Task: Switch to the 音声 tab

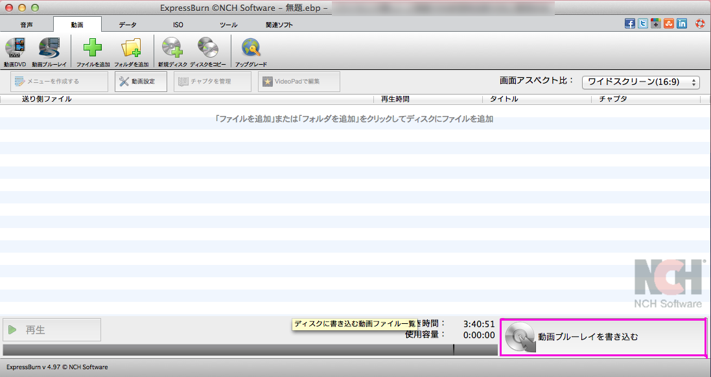Action: click(x=27, y=25)
